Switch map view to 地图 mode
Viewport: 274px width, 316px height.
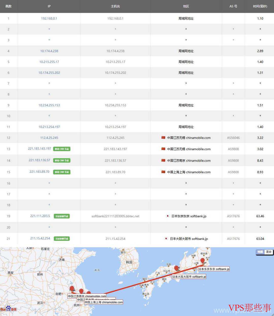coord(260,252)
